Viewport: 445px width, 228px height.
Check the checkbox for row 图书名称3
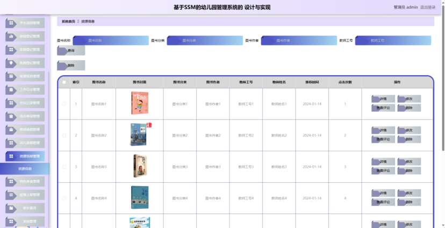(x=64, y=167)
